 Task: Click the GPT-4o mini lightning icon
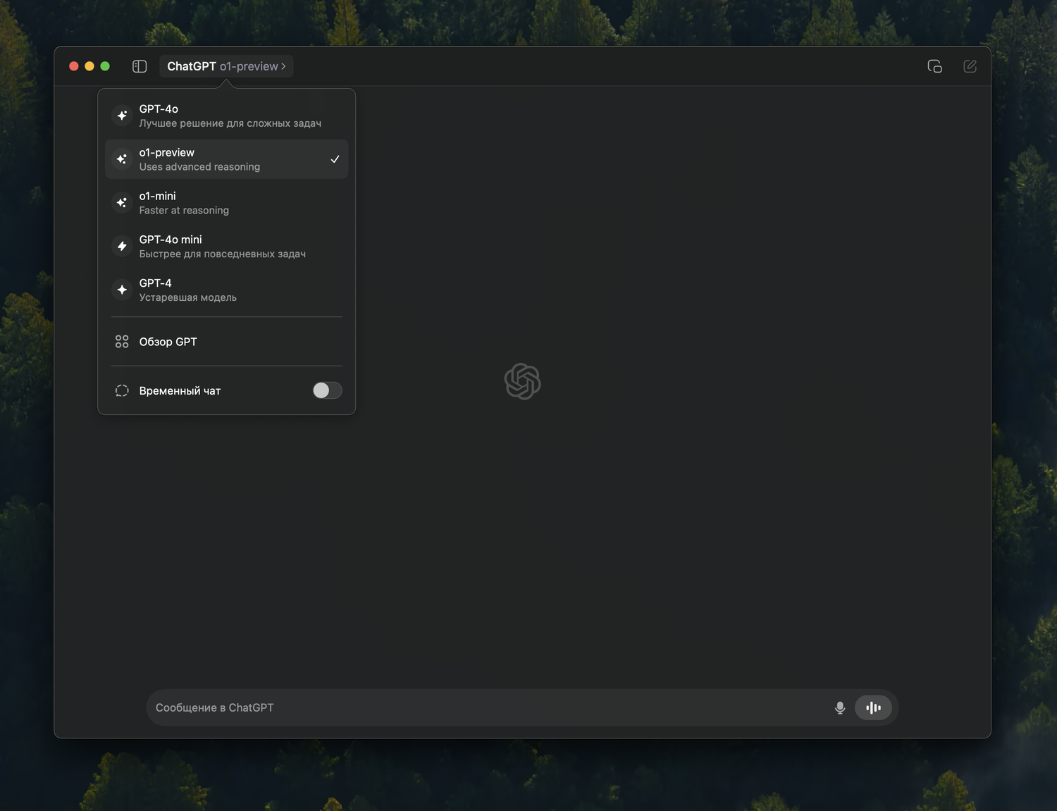(x=122, y=247)
